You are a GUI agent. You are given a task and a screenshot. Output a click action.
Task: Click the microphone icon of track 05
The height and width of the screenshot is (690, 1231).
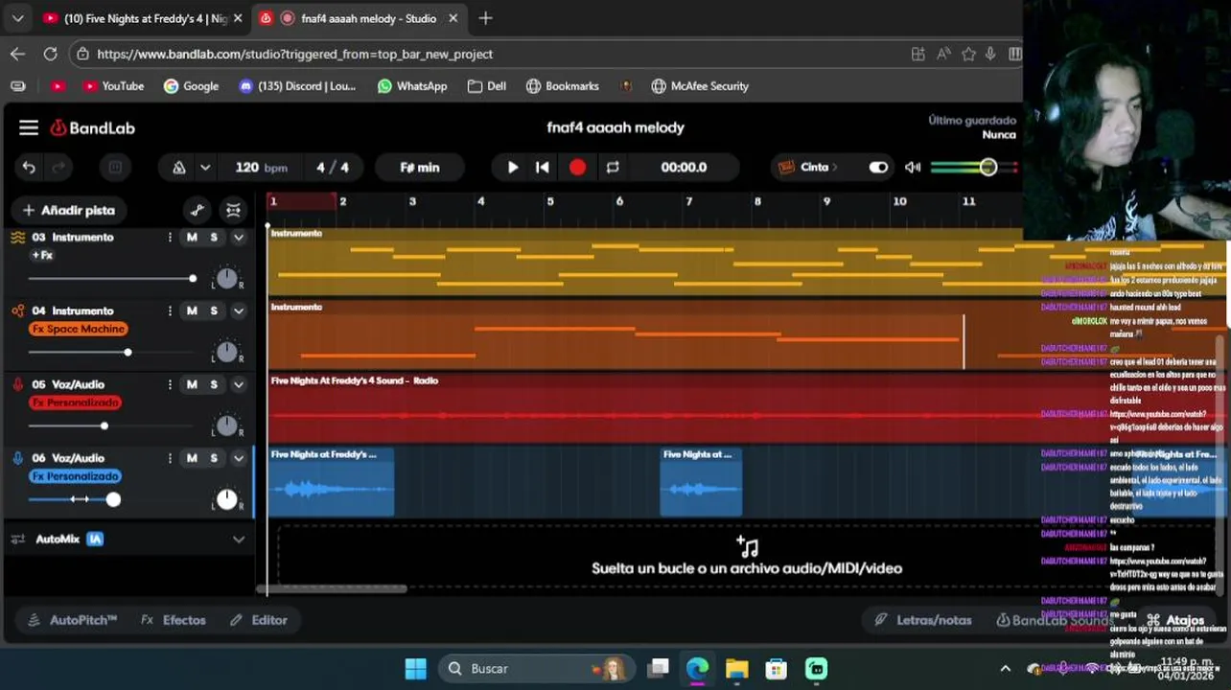pos(17,384)
